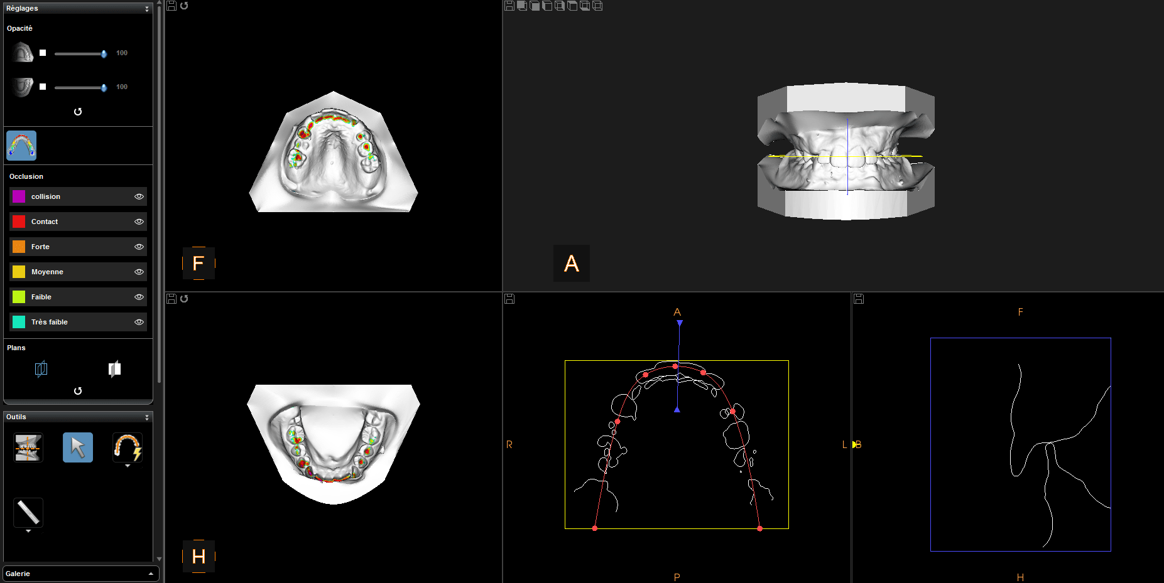Click the left panel scrollbar down arrow
The height and width of the screenshot is (583, 1164).
(160, 559)
